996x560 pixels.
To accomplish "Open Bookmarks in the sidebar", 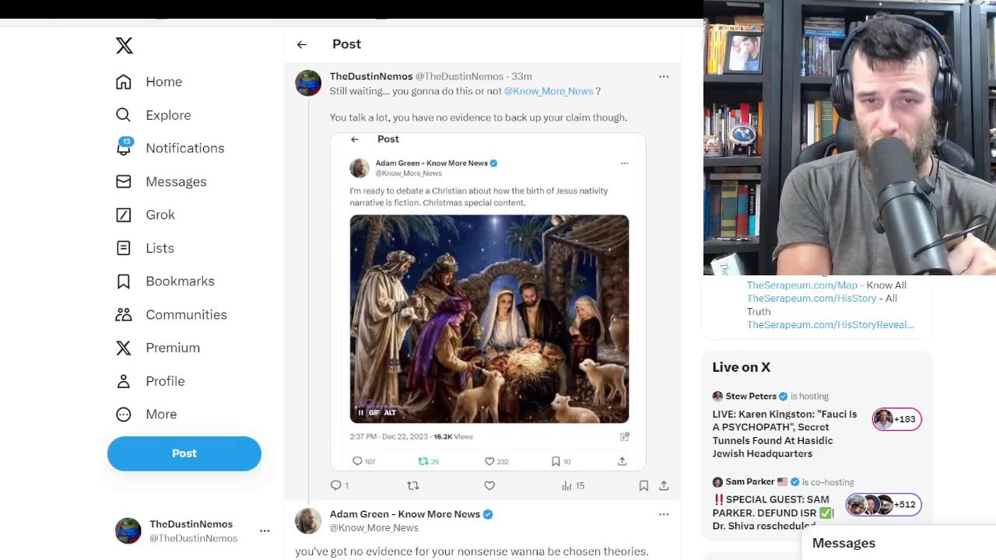I will coord(165,281).
